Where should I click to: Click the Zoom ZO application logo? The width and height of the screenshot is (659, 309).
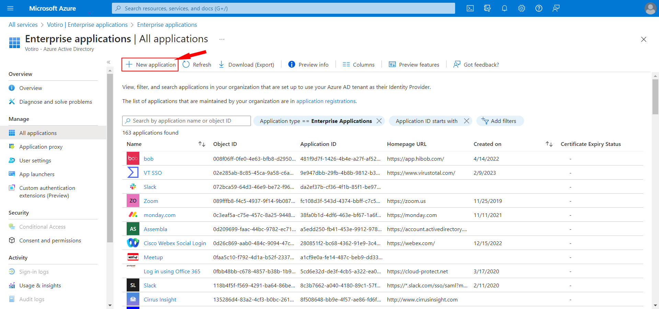coord(133,201)
